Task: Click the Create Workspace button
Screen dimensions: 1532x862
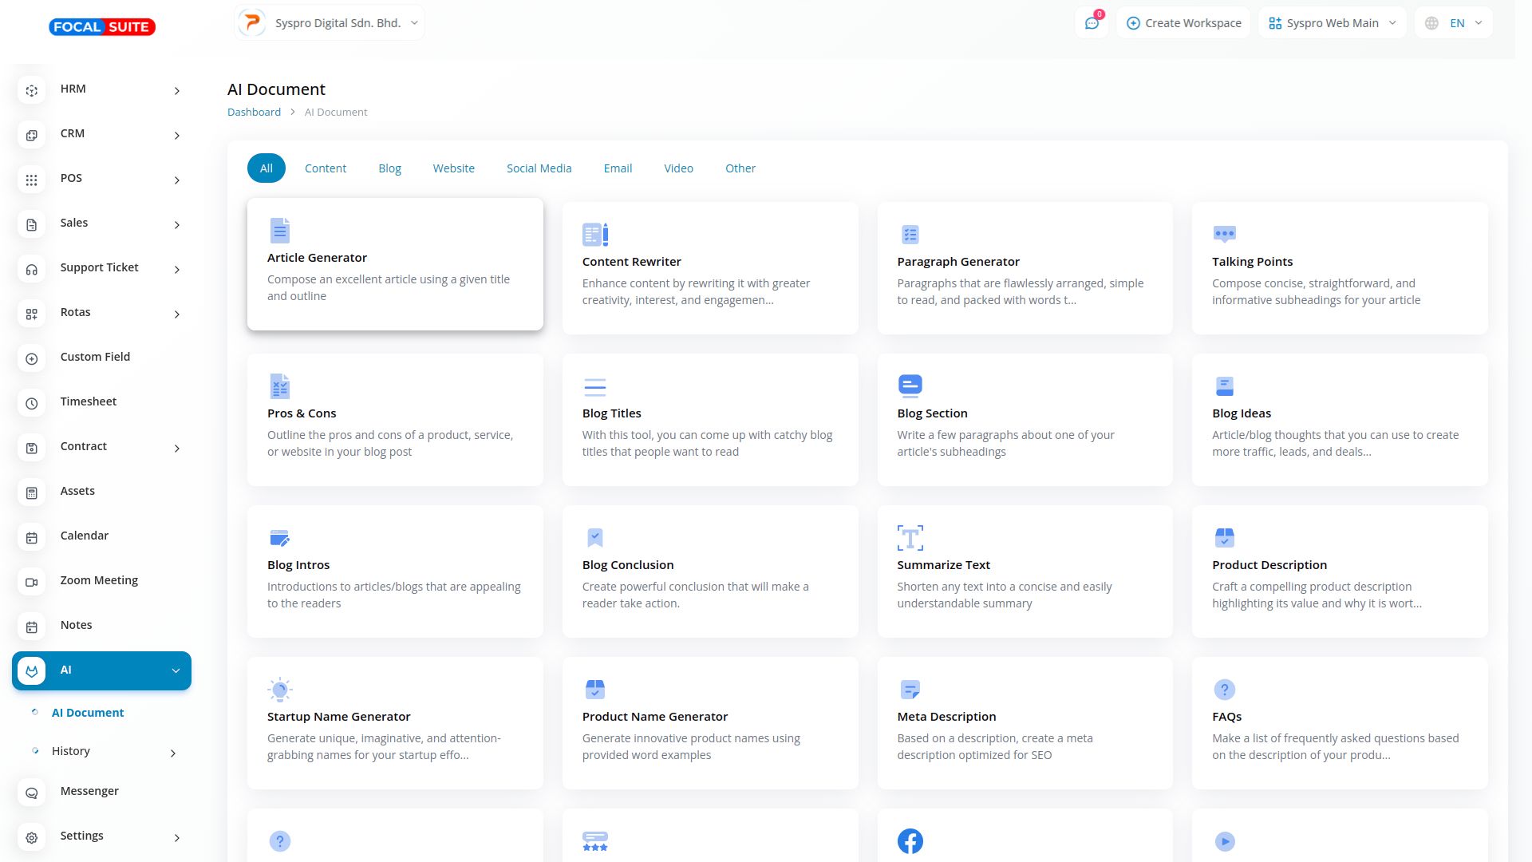Action: [1183, 23]
